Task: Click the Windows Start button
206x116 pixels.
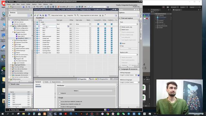Action: click(x=2, y=114)
